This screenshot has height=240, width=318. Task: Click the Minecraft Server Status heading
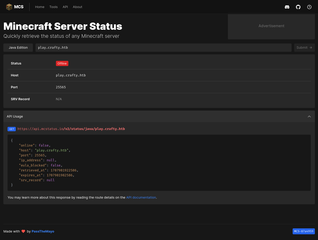[x=63, y=26]
